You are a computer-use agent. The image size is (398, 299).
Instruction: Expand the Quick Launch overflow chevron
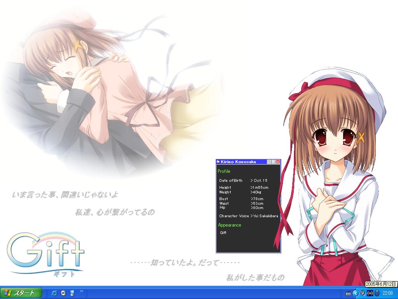click(x=82, y=291)
